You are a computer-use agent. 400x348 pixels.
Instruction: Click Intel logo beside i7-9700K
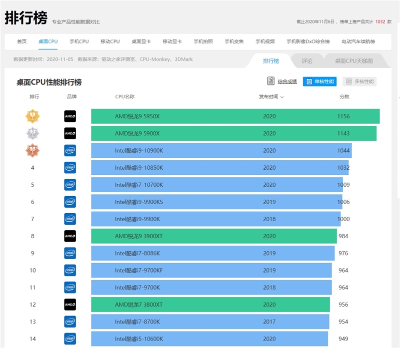[x=70, y=288]
